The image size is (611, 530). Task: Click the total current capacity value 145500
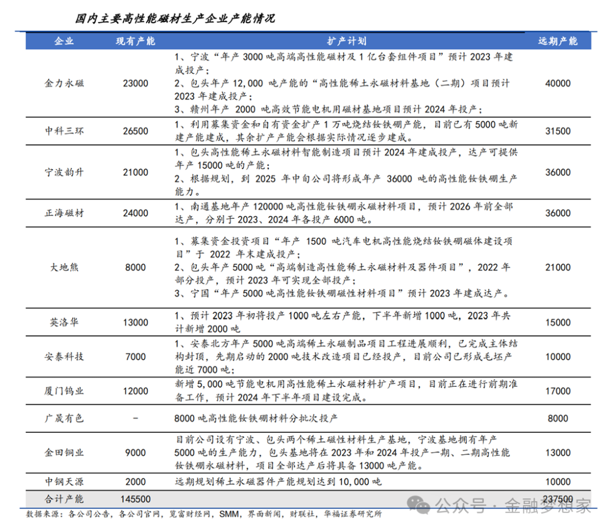pos(135,499)
